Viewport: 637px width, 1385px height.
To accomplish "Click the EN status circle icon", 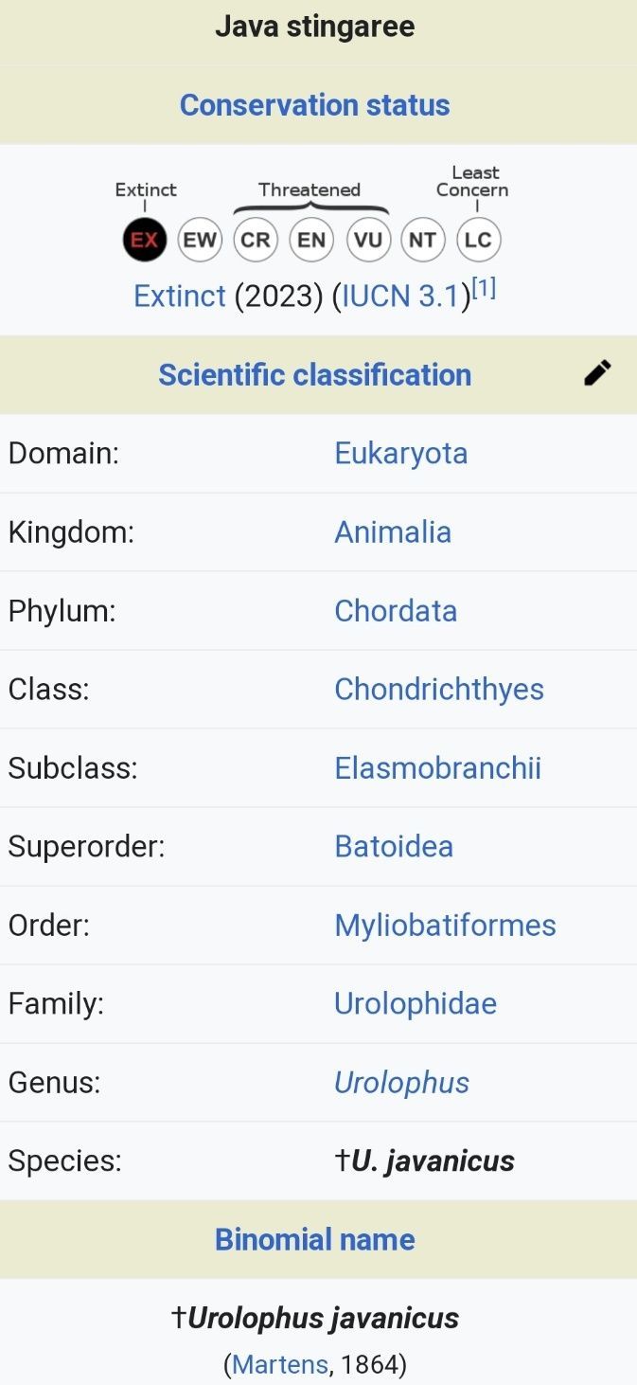I will click(311, 240).
